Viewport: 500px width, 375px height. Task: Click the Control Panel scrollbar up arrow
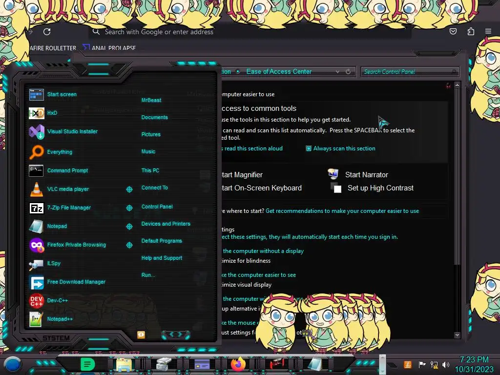pos(457,85)
